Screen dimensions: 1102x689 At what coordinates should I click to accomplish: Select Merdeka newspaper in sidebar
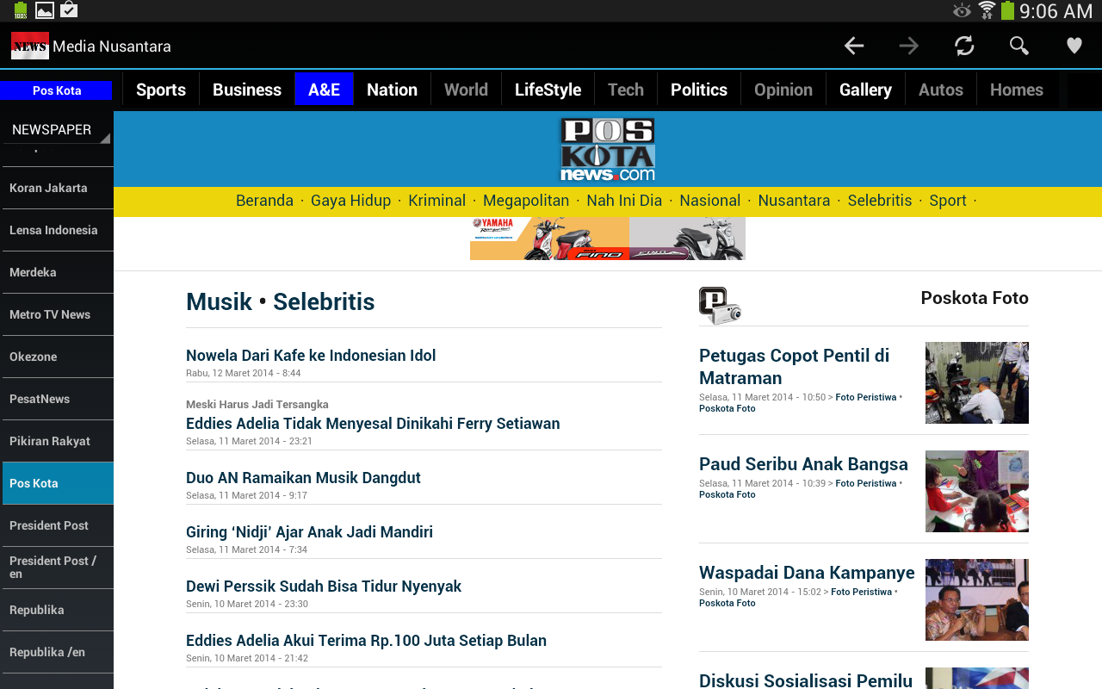[x=57, y=272]
